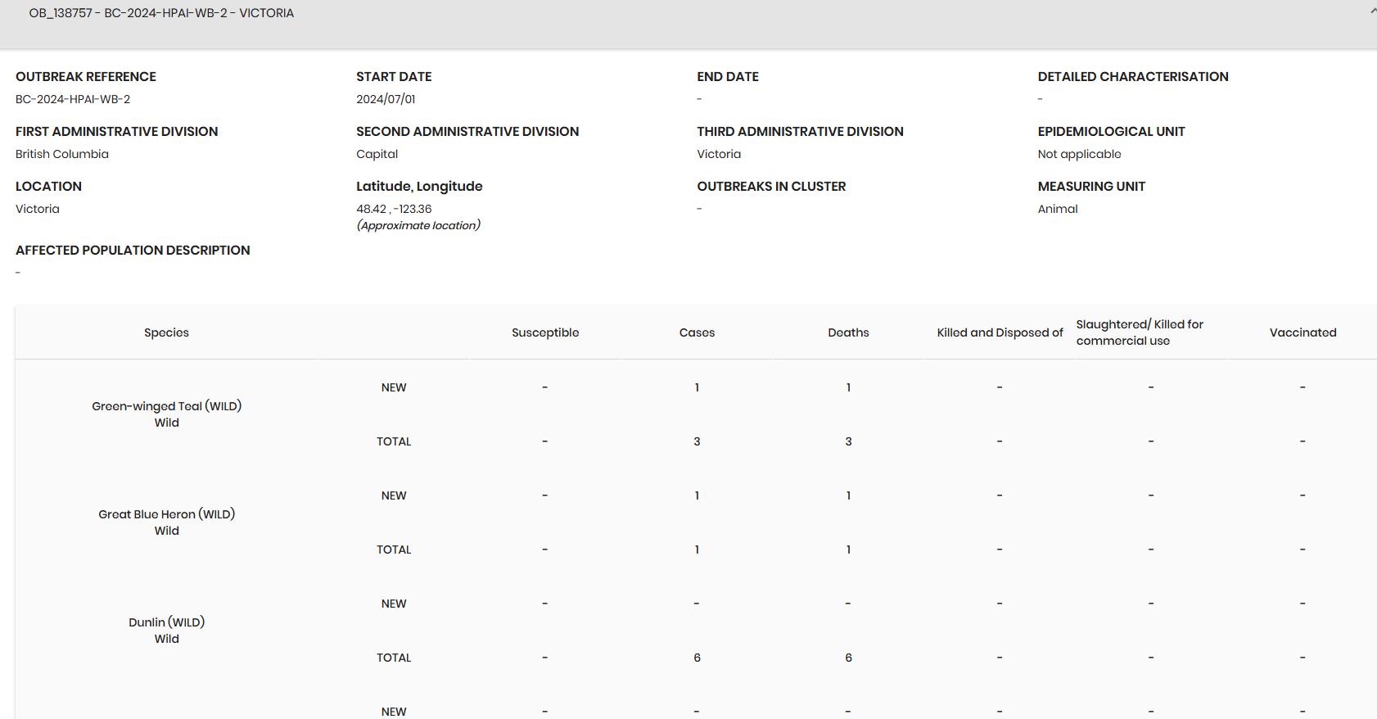Image resolution: width=1377 pixels, height=719 pixels.
Task: Click the Species column header
Action: click(x=166, y=332)
